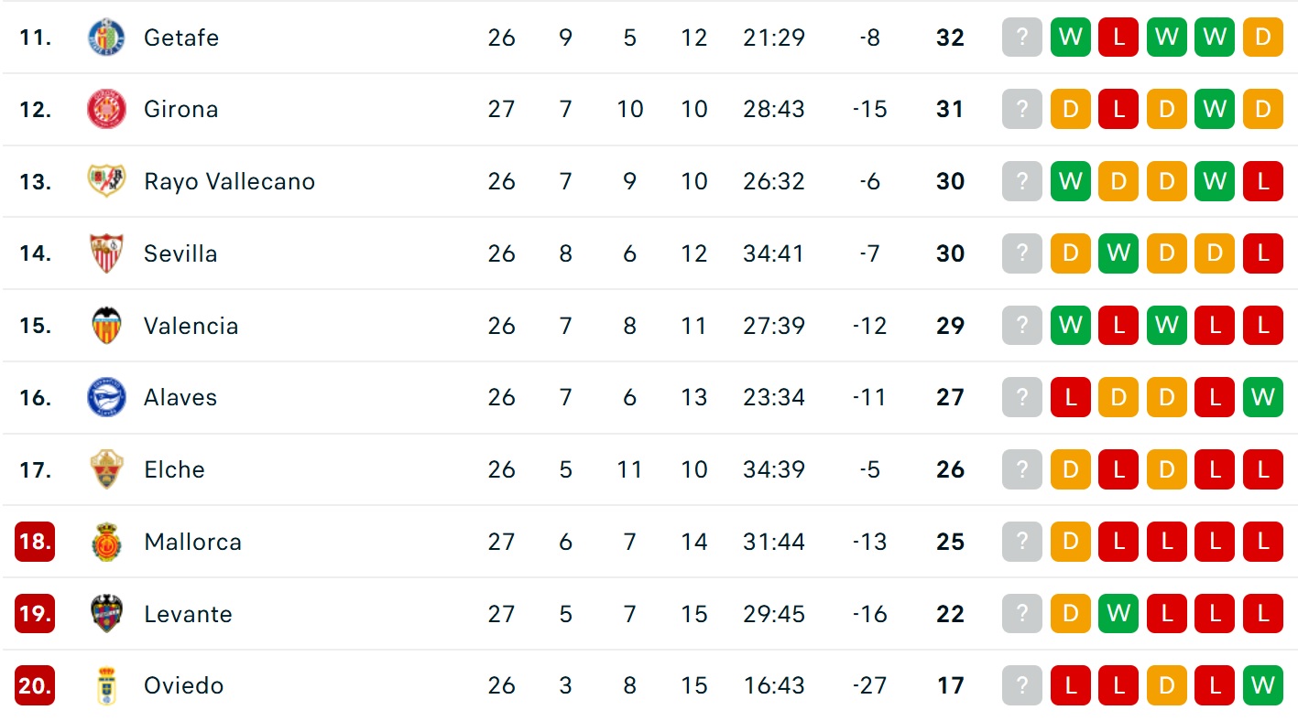The height and width of the screenshot is (721, 1298).
Task: Open the Elche team page link
Action: coord(174,469)
